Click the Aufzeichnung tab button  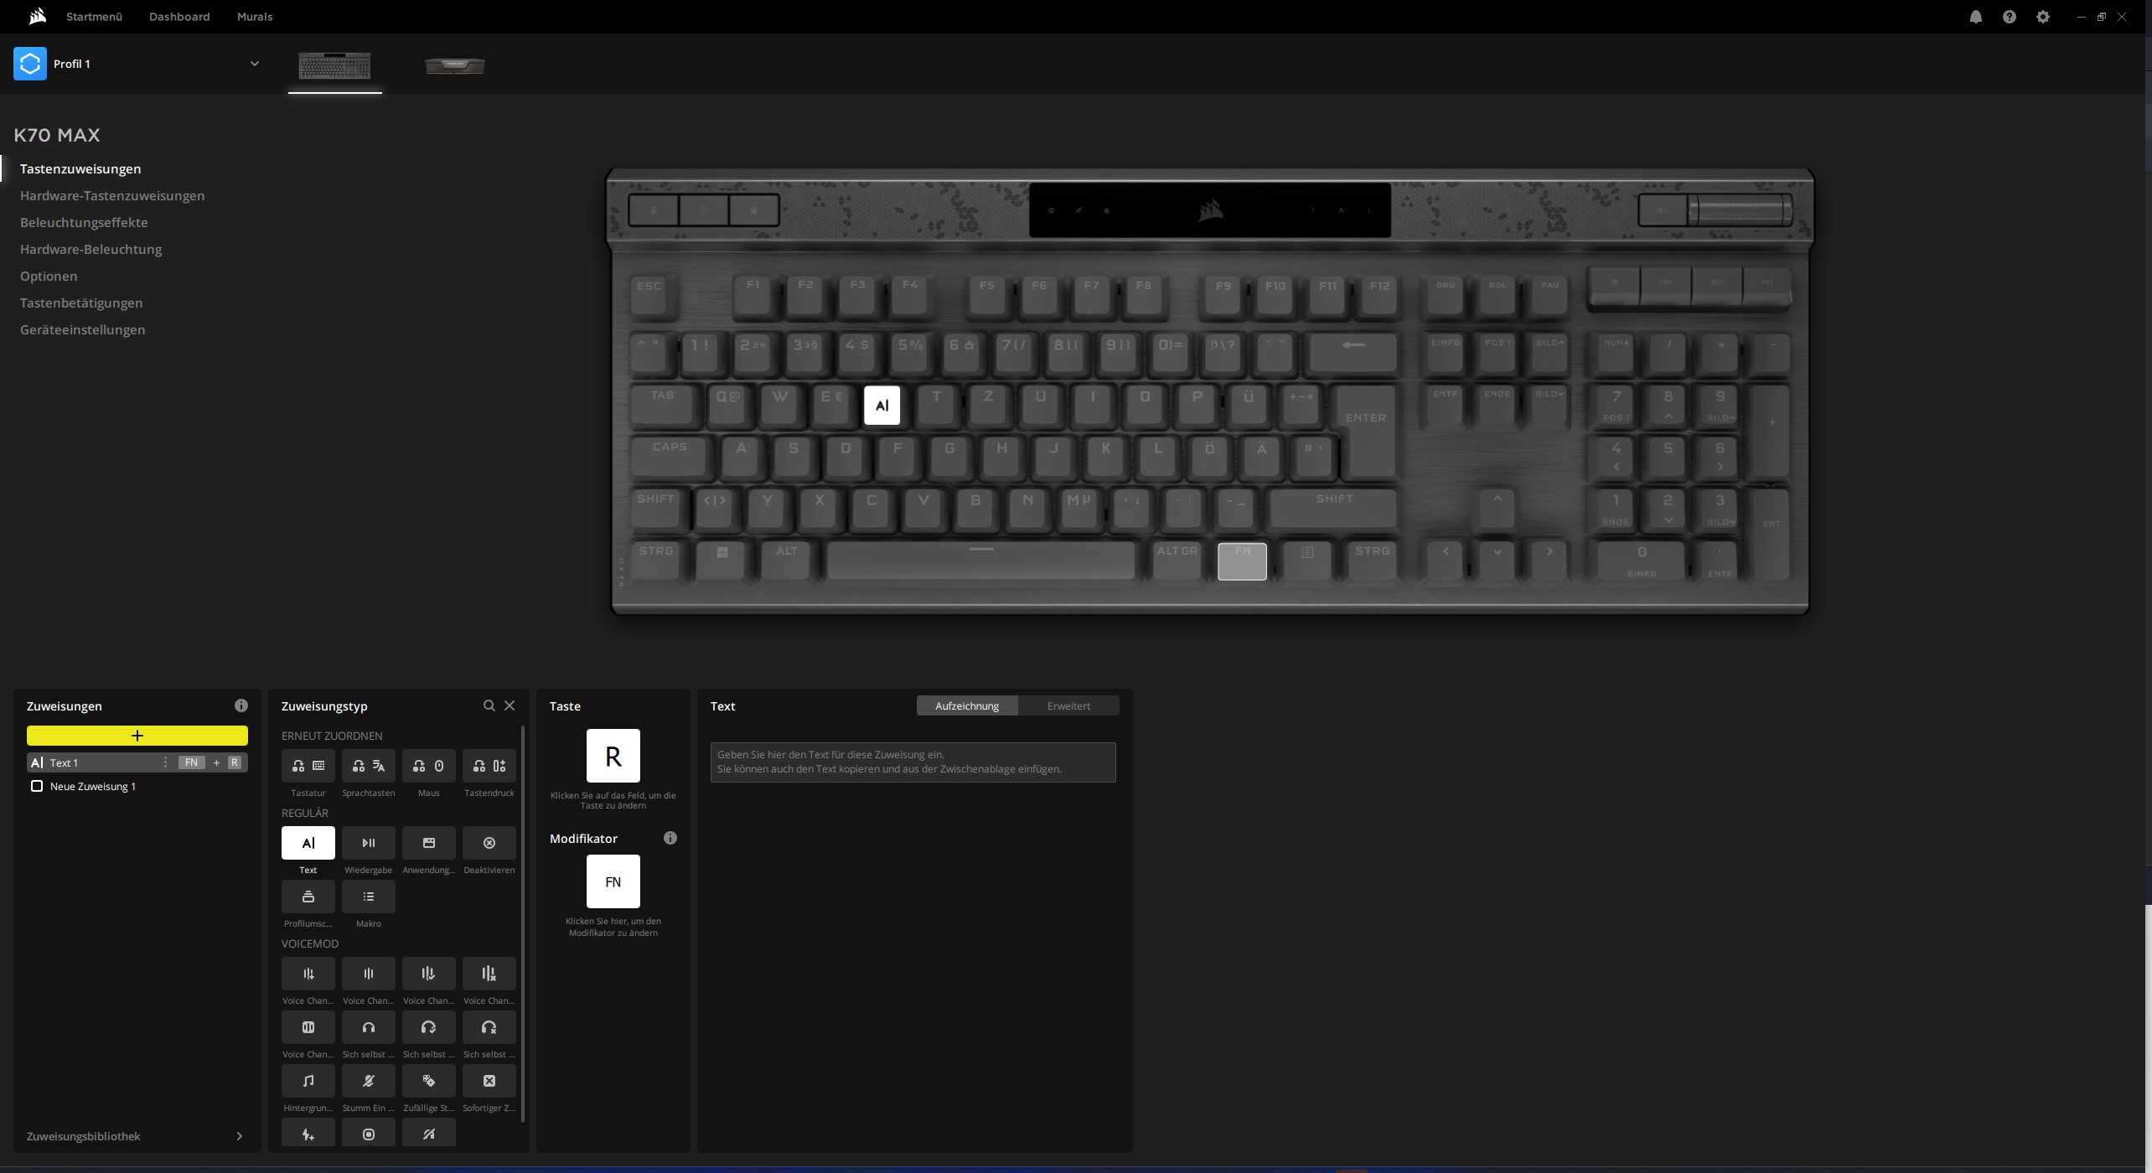[x=966, y=706]
